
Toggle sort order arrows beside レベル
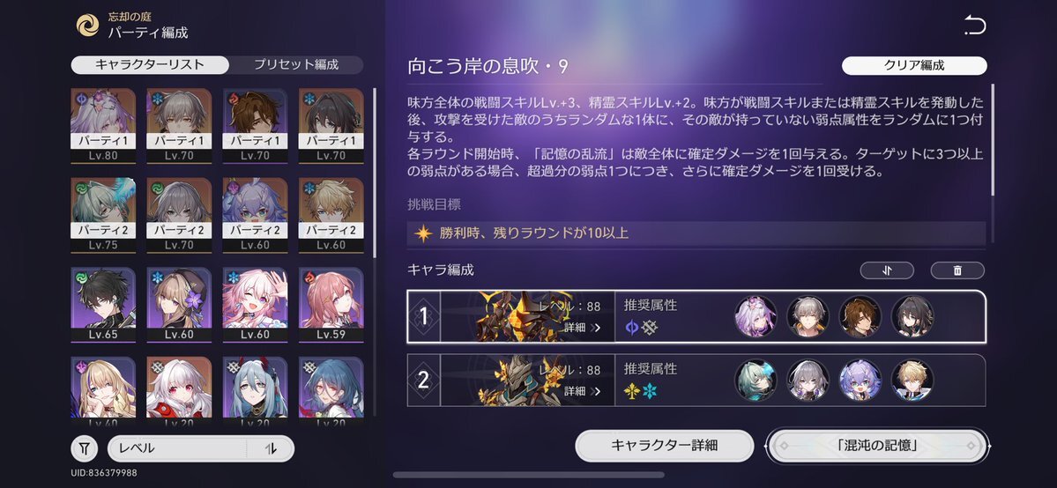[x=271, y=448]
